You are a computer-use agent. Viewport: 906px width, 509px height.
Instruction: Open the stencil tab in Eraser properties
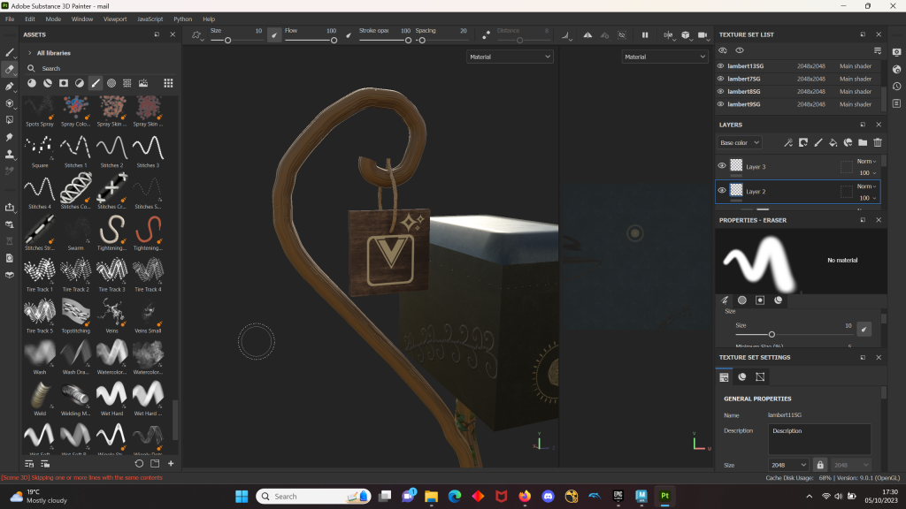click(x=760, y=300)
